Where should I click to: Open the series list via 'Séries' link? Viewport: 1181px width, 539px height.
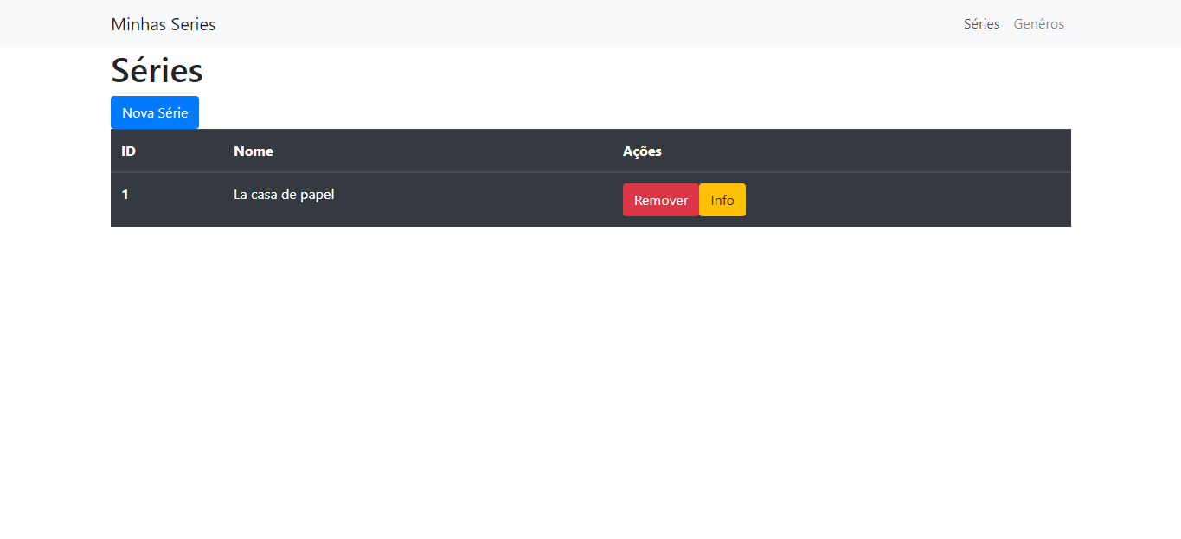tap(981, 23)
